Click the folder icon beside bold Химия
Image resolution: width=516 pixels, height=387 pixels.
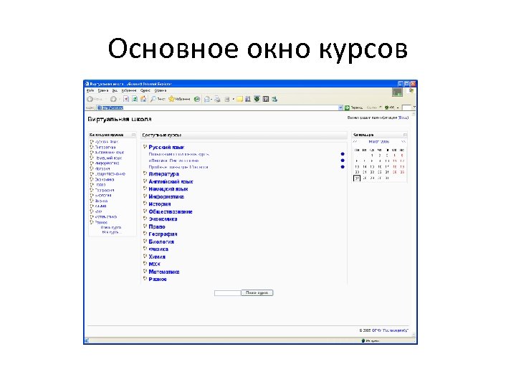(x=145, y=256)
